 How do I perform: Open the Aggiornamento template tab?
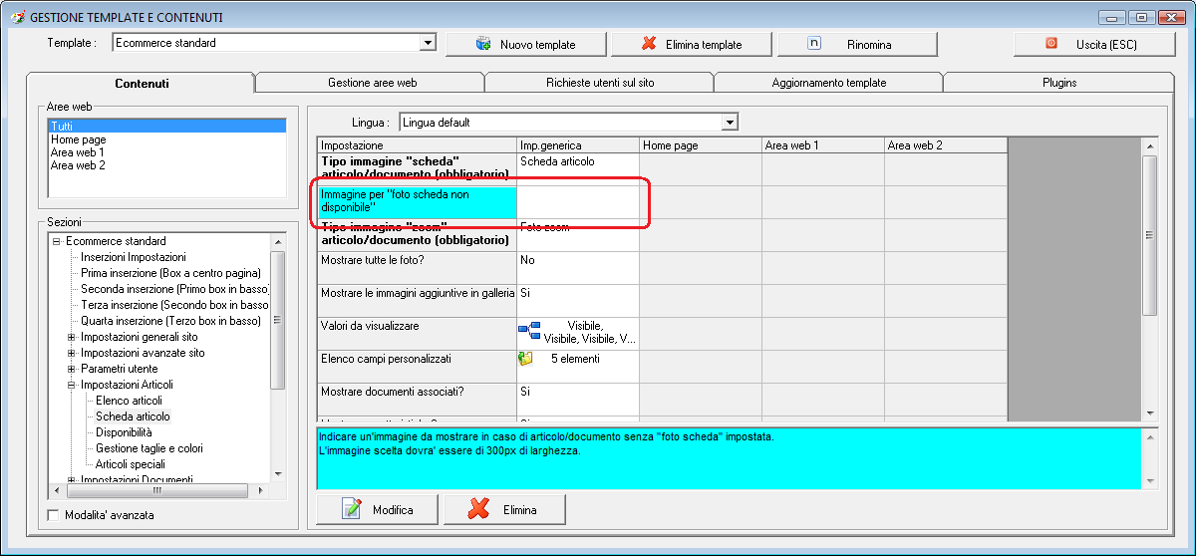pyautogui.click(x=828, y=83)
